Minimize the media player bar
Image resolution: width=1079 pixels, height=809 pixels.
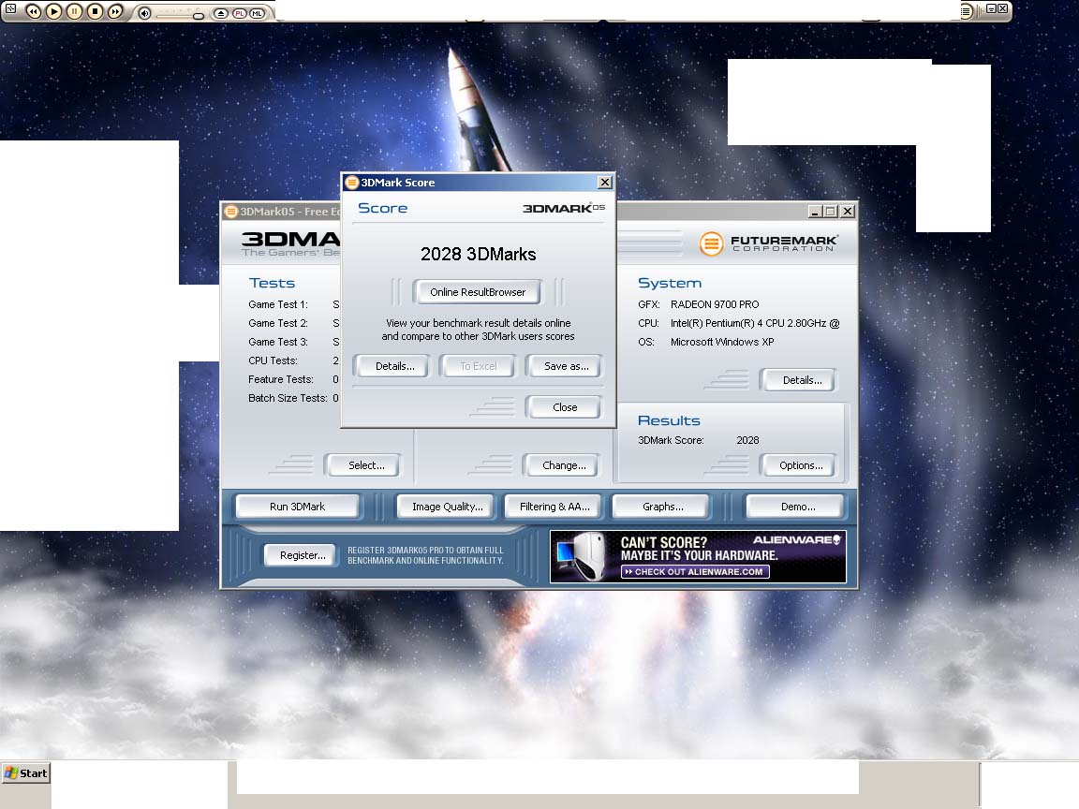(992, 9)
